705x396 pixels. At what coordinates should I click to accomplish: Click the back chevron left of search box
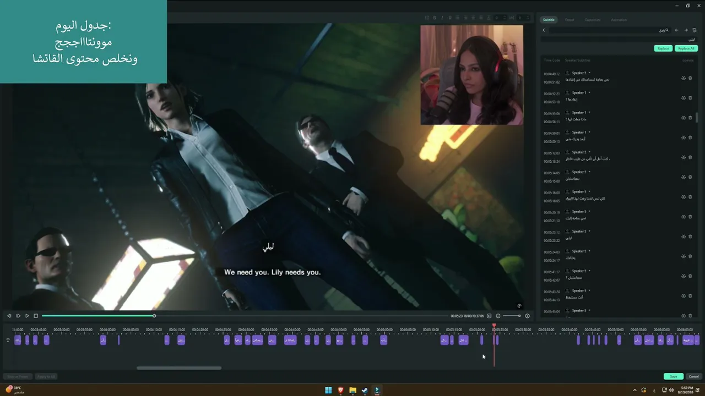point(544,30)
